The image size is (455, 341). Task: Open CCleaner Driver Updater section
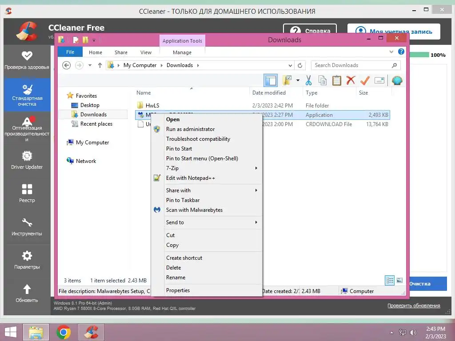[27, 160]
